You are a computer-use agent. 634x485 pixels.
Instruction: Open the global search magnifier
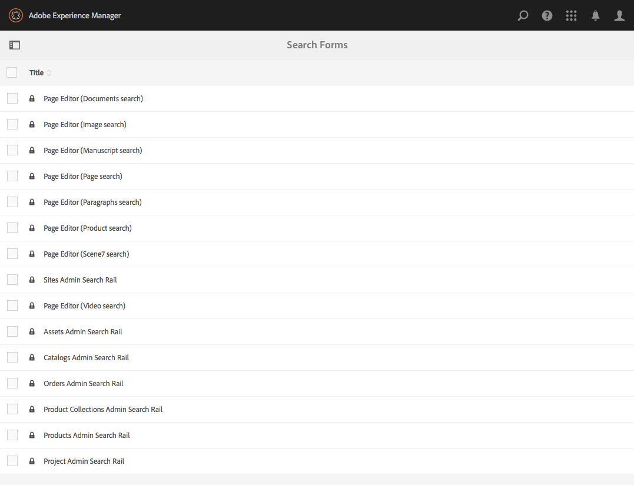click(x=523, y=15)
